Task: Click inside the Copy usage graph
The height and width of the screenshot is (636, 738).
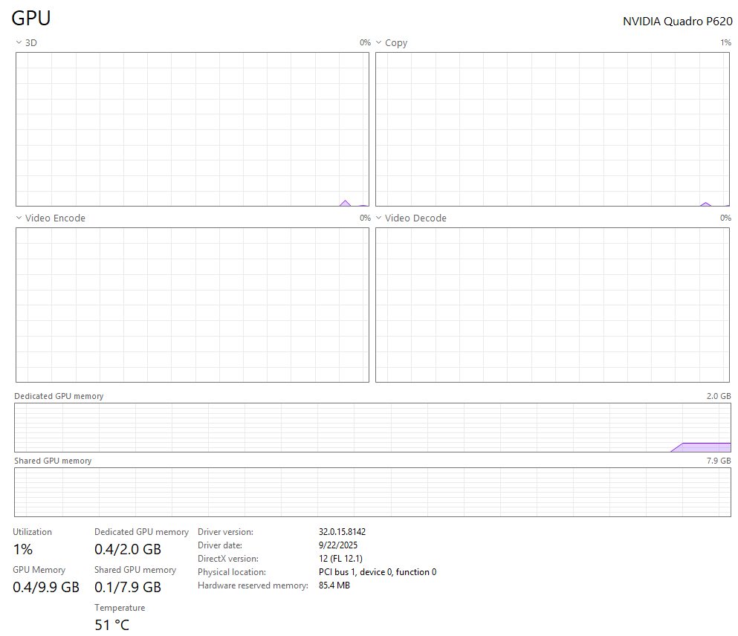Action: point(552,129)
